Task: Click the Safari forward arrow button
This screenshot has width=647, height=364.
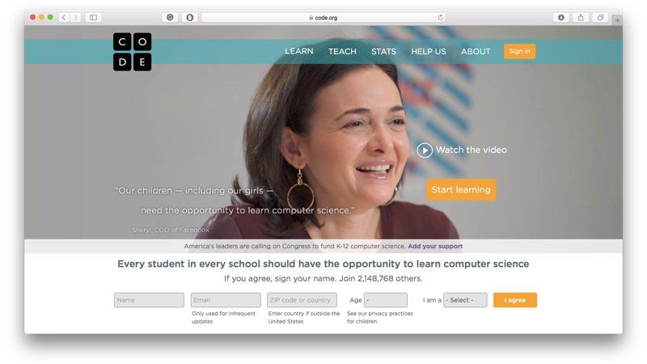Action: click(x=75, y=17)
